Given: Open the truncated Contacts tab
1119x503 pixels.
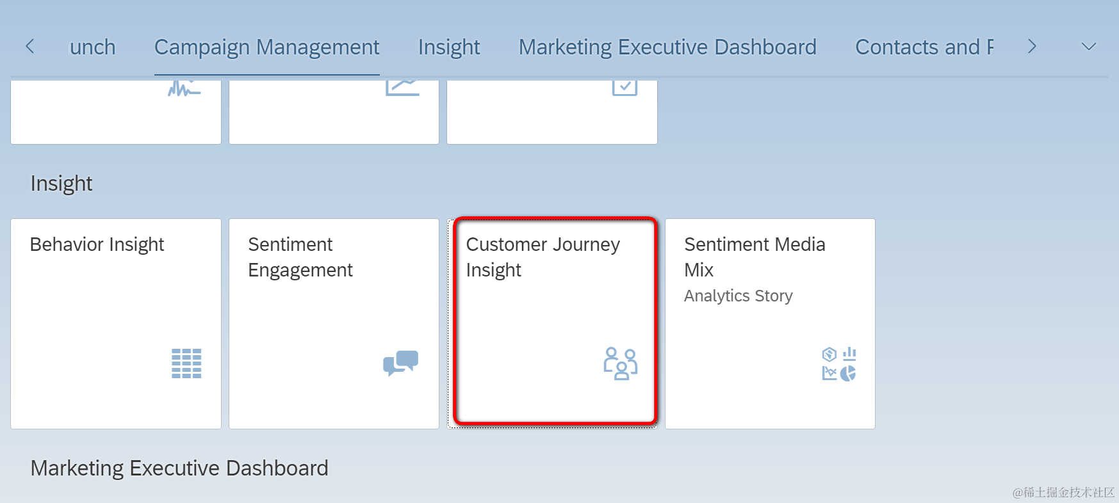Looking at the screenshot, I should (x=924, y=47).
